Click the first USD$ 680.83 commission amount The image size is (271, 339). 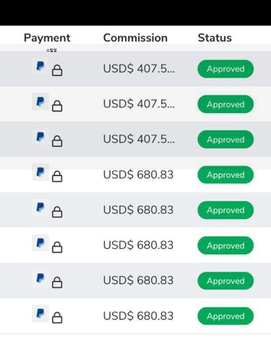pyautogui.click(x=138, y=175)
